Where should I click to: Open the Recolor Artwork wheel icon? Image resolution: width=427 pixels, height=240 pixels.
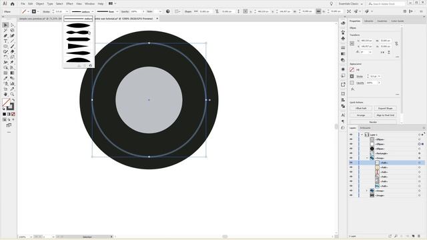tap(167, 11)
